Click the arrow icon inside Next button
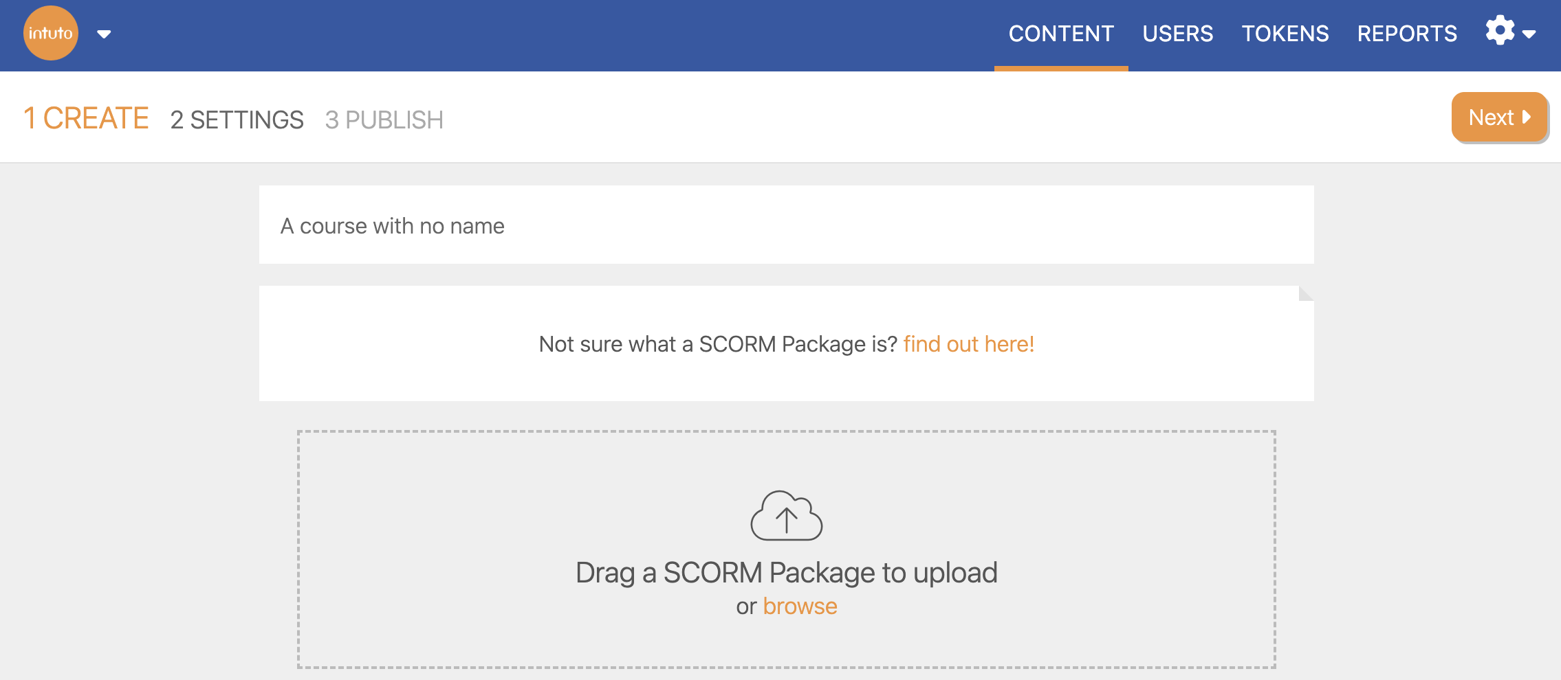The height and width of the screenshot is (680, 1561). pos(1527,117)
